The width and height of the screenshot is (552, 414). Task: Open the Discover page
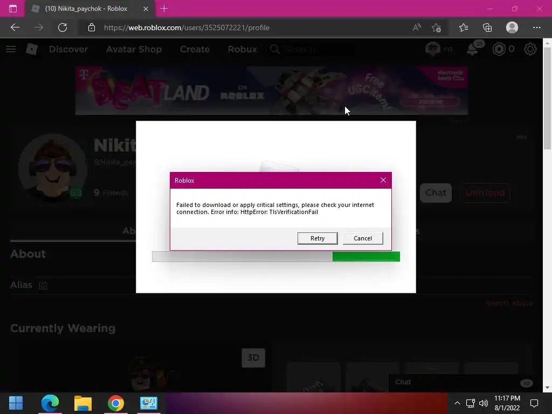point(68,49)
